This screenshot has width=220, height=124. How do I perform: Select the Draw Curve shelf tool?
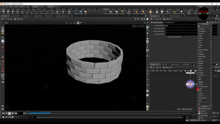click(x=47, y=12)
